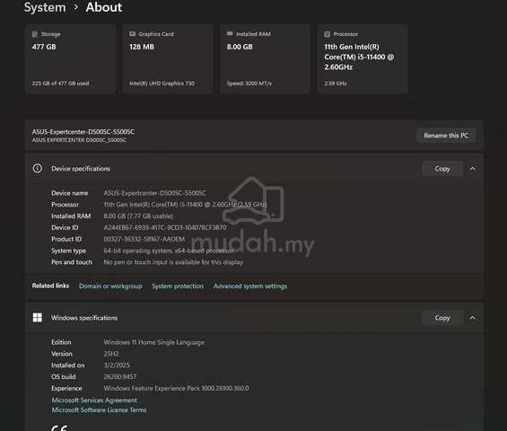Copy the device specifications
Image resolution: width=507 pixels, height=431 pixels.
(x=442, y=169)
